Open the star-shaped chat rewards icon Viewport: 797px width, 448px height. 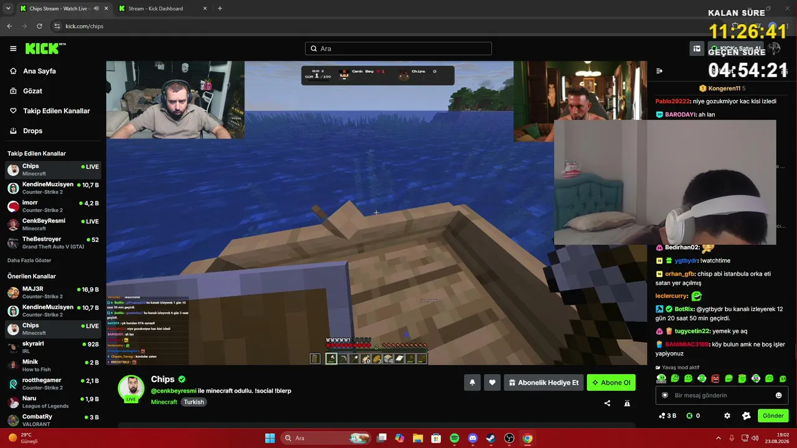pos(747,416)
